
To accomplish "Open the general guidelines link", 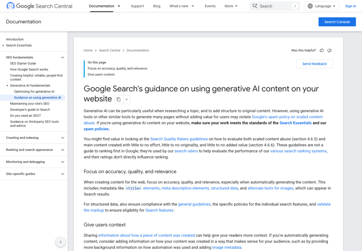I will point(194,204).
